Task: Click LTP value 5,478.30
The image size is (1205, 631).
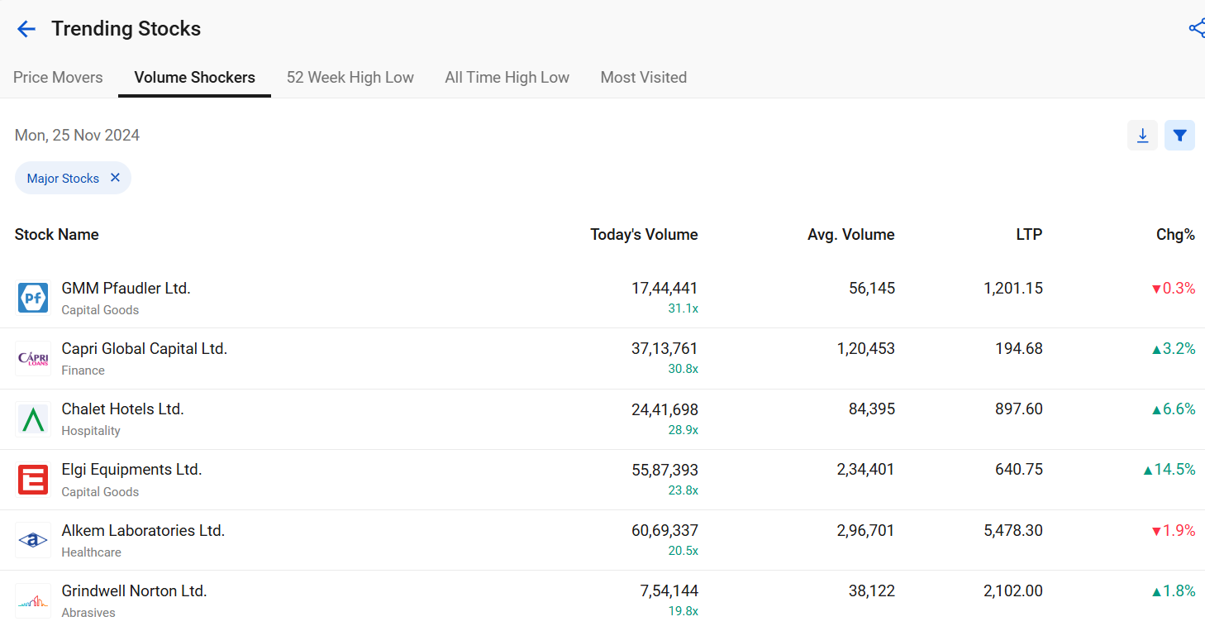Action: [x=1012, y=530]
